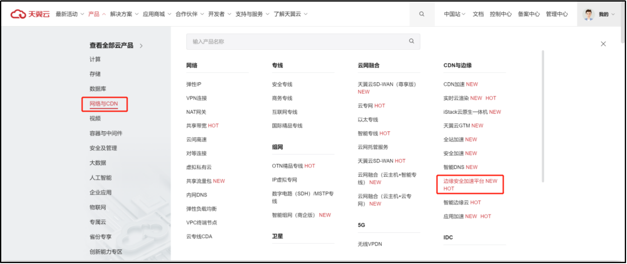
Task: Select 数据库 category
Action: [98, 89]
